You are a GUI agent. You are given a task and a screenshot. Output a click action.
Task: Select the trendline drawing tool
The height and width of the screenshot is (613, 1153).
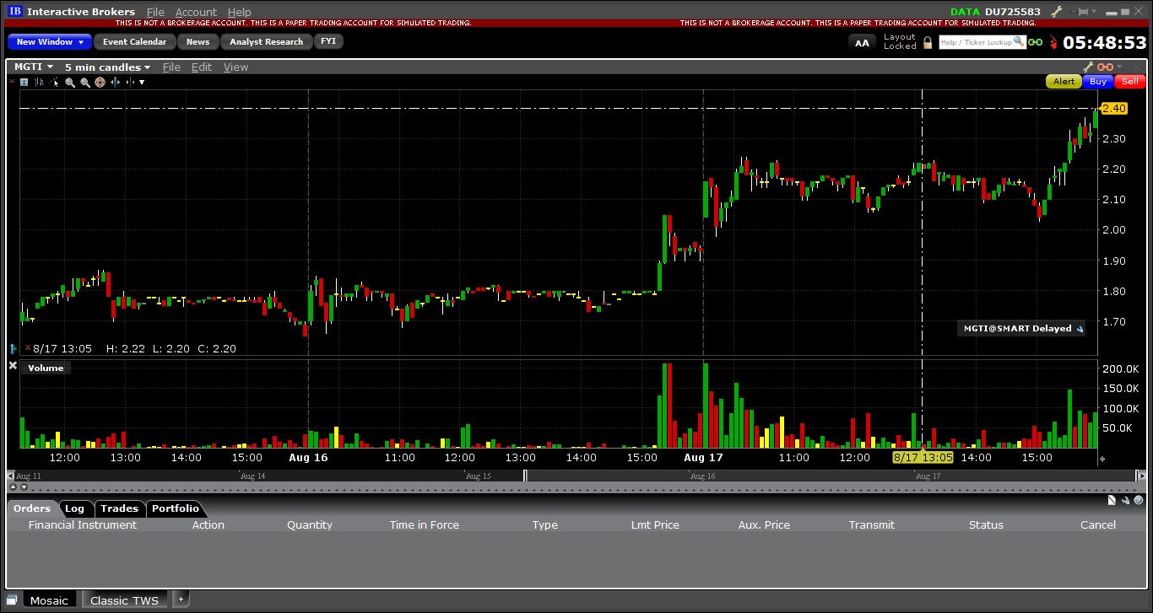[55, 82]
